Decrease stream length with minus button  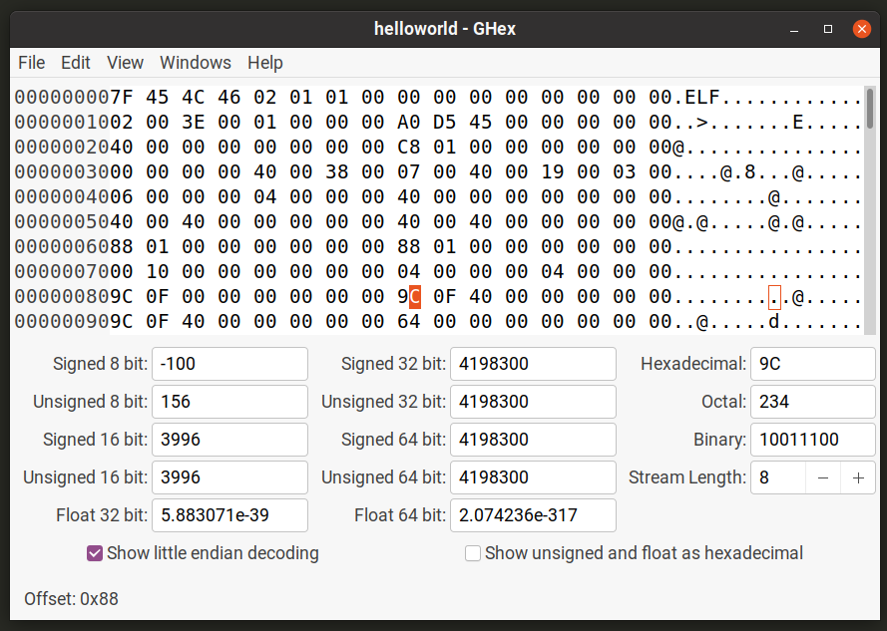(823, 477)
